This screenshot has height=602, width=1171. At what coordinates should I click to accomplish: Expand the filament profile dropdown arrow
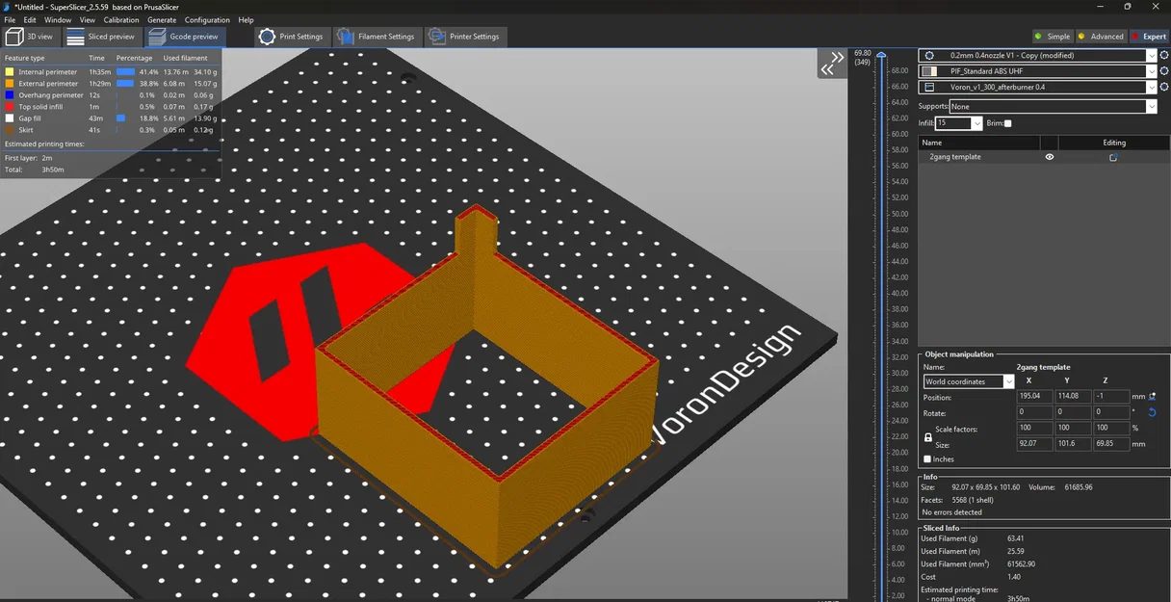(1152, 71)
